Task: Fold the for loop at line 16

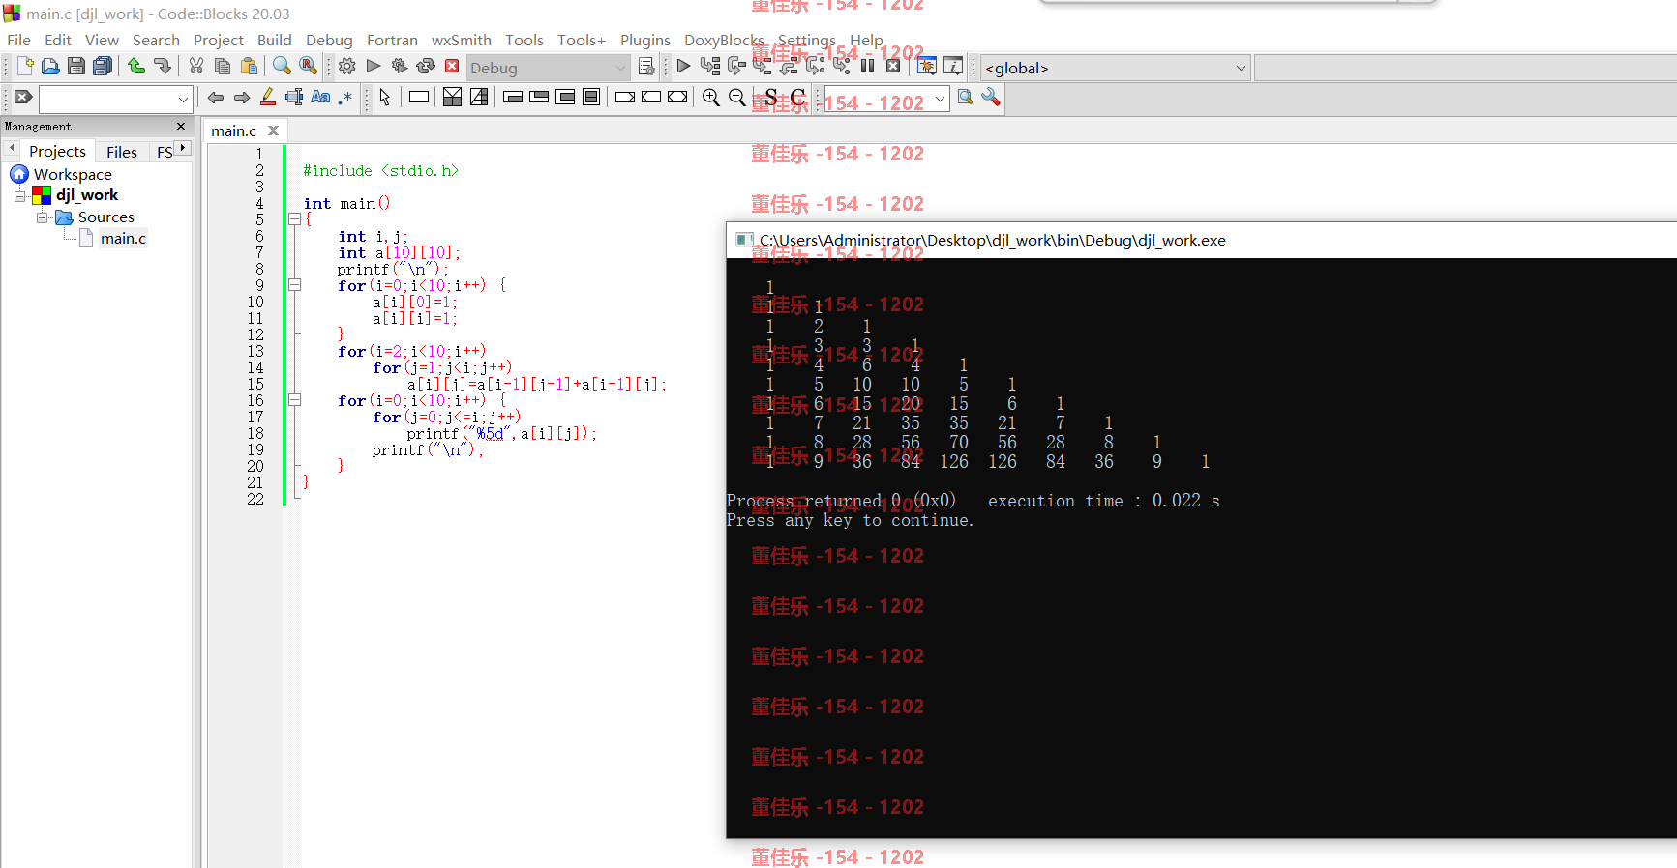Action: 294,400
